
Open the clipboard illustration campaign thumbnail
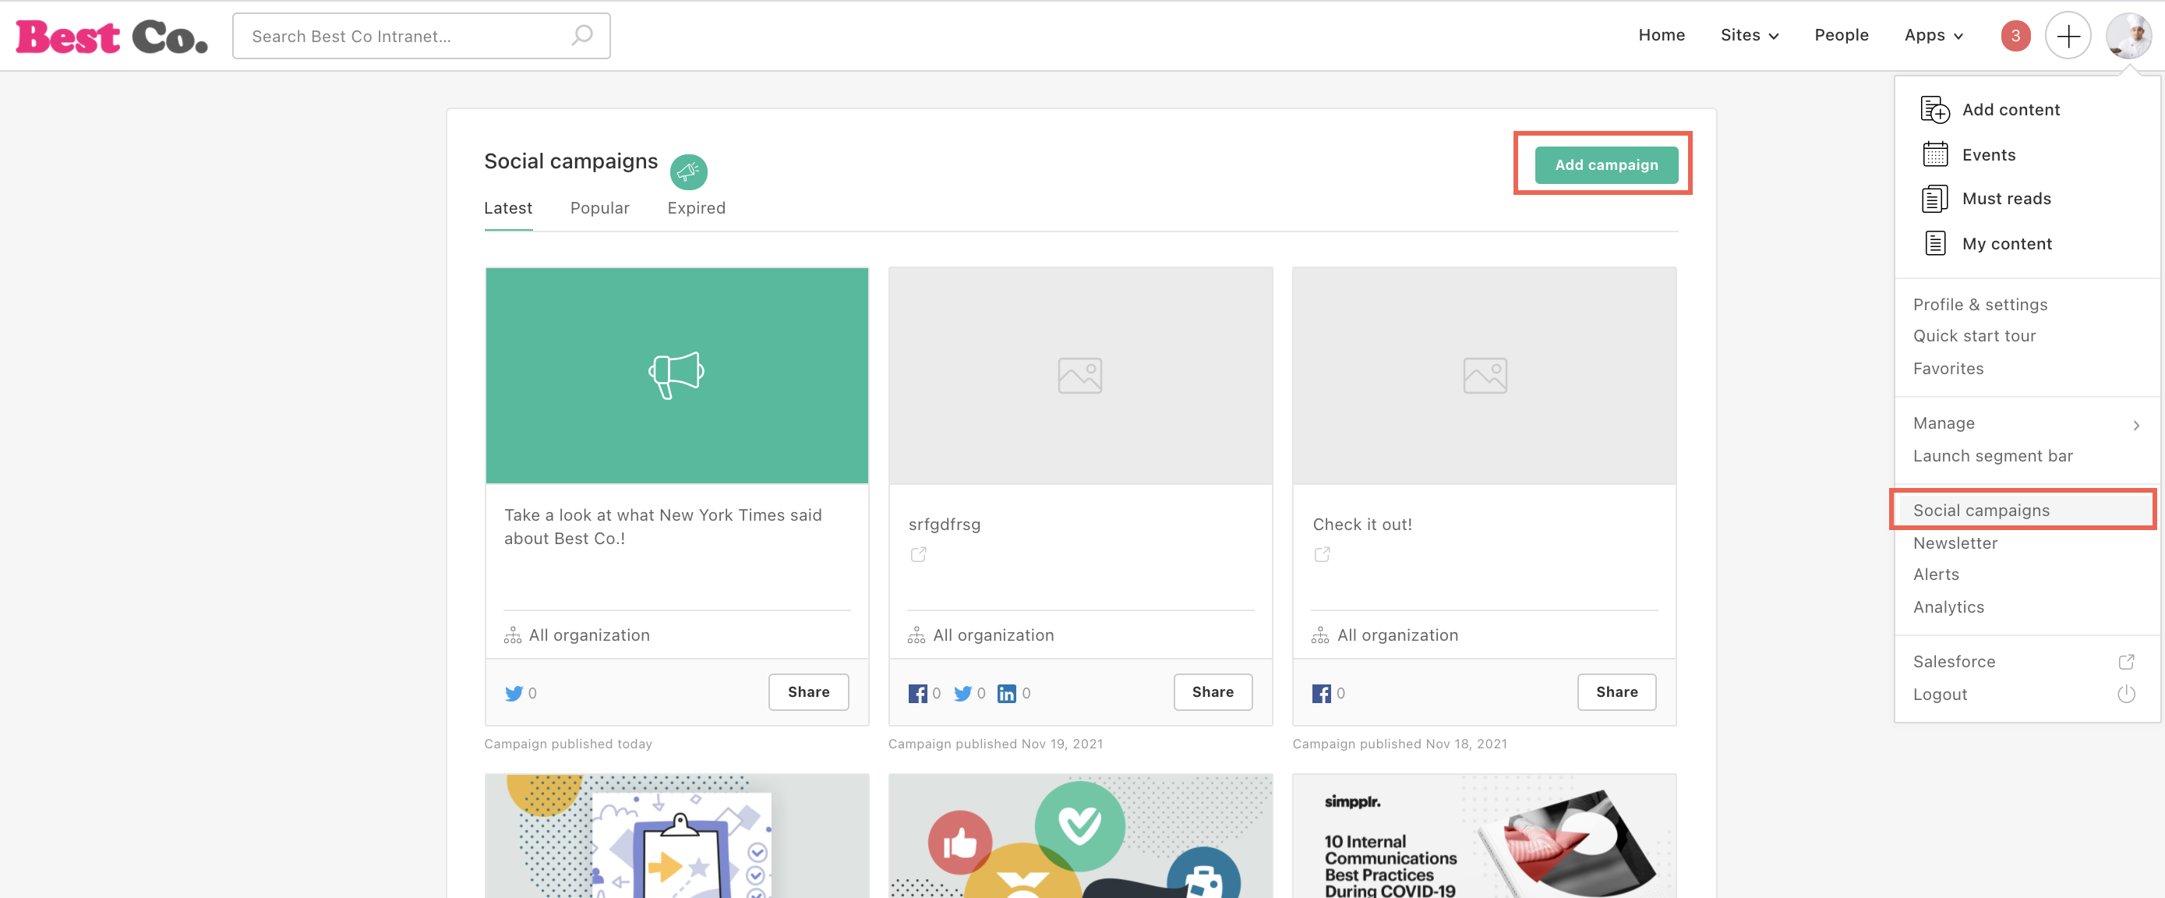point(676,836)
